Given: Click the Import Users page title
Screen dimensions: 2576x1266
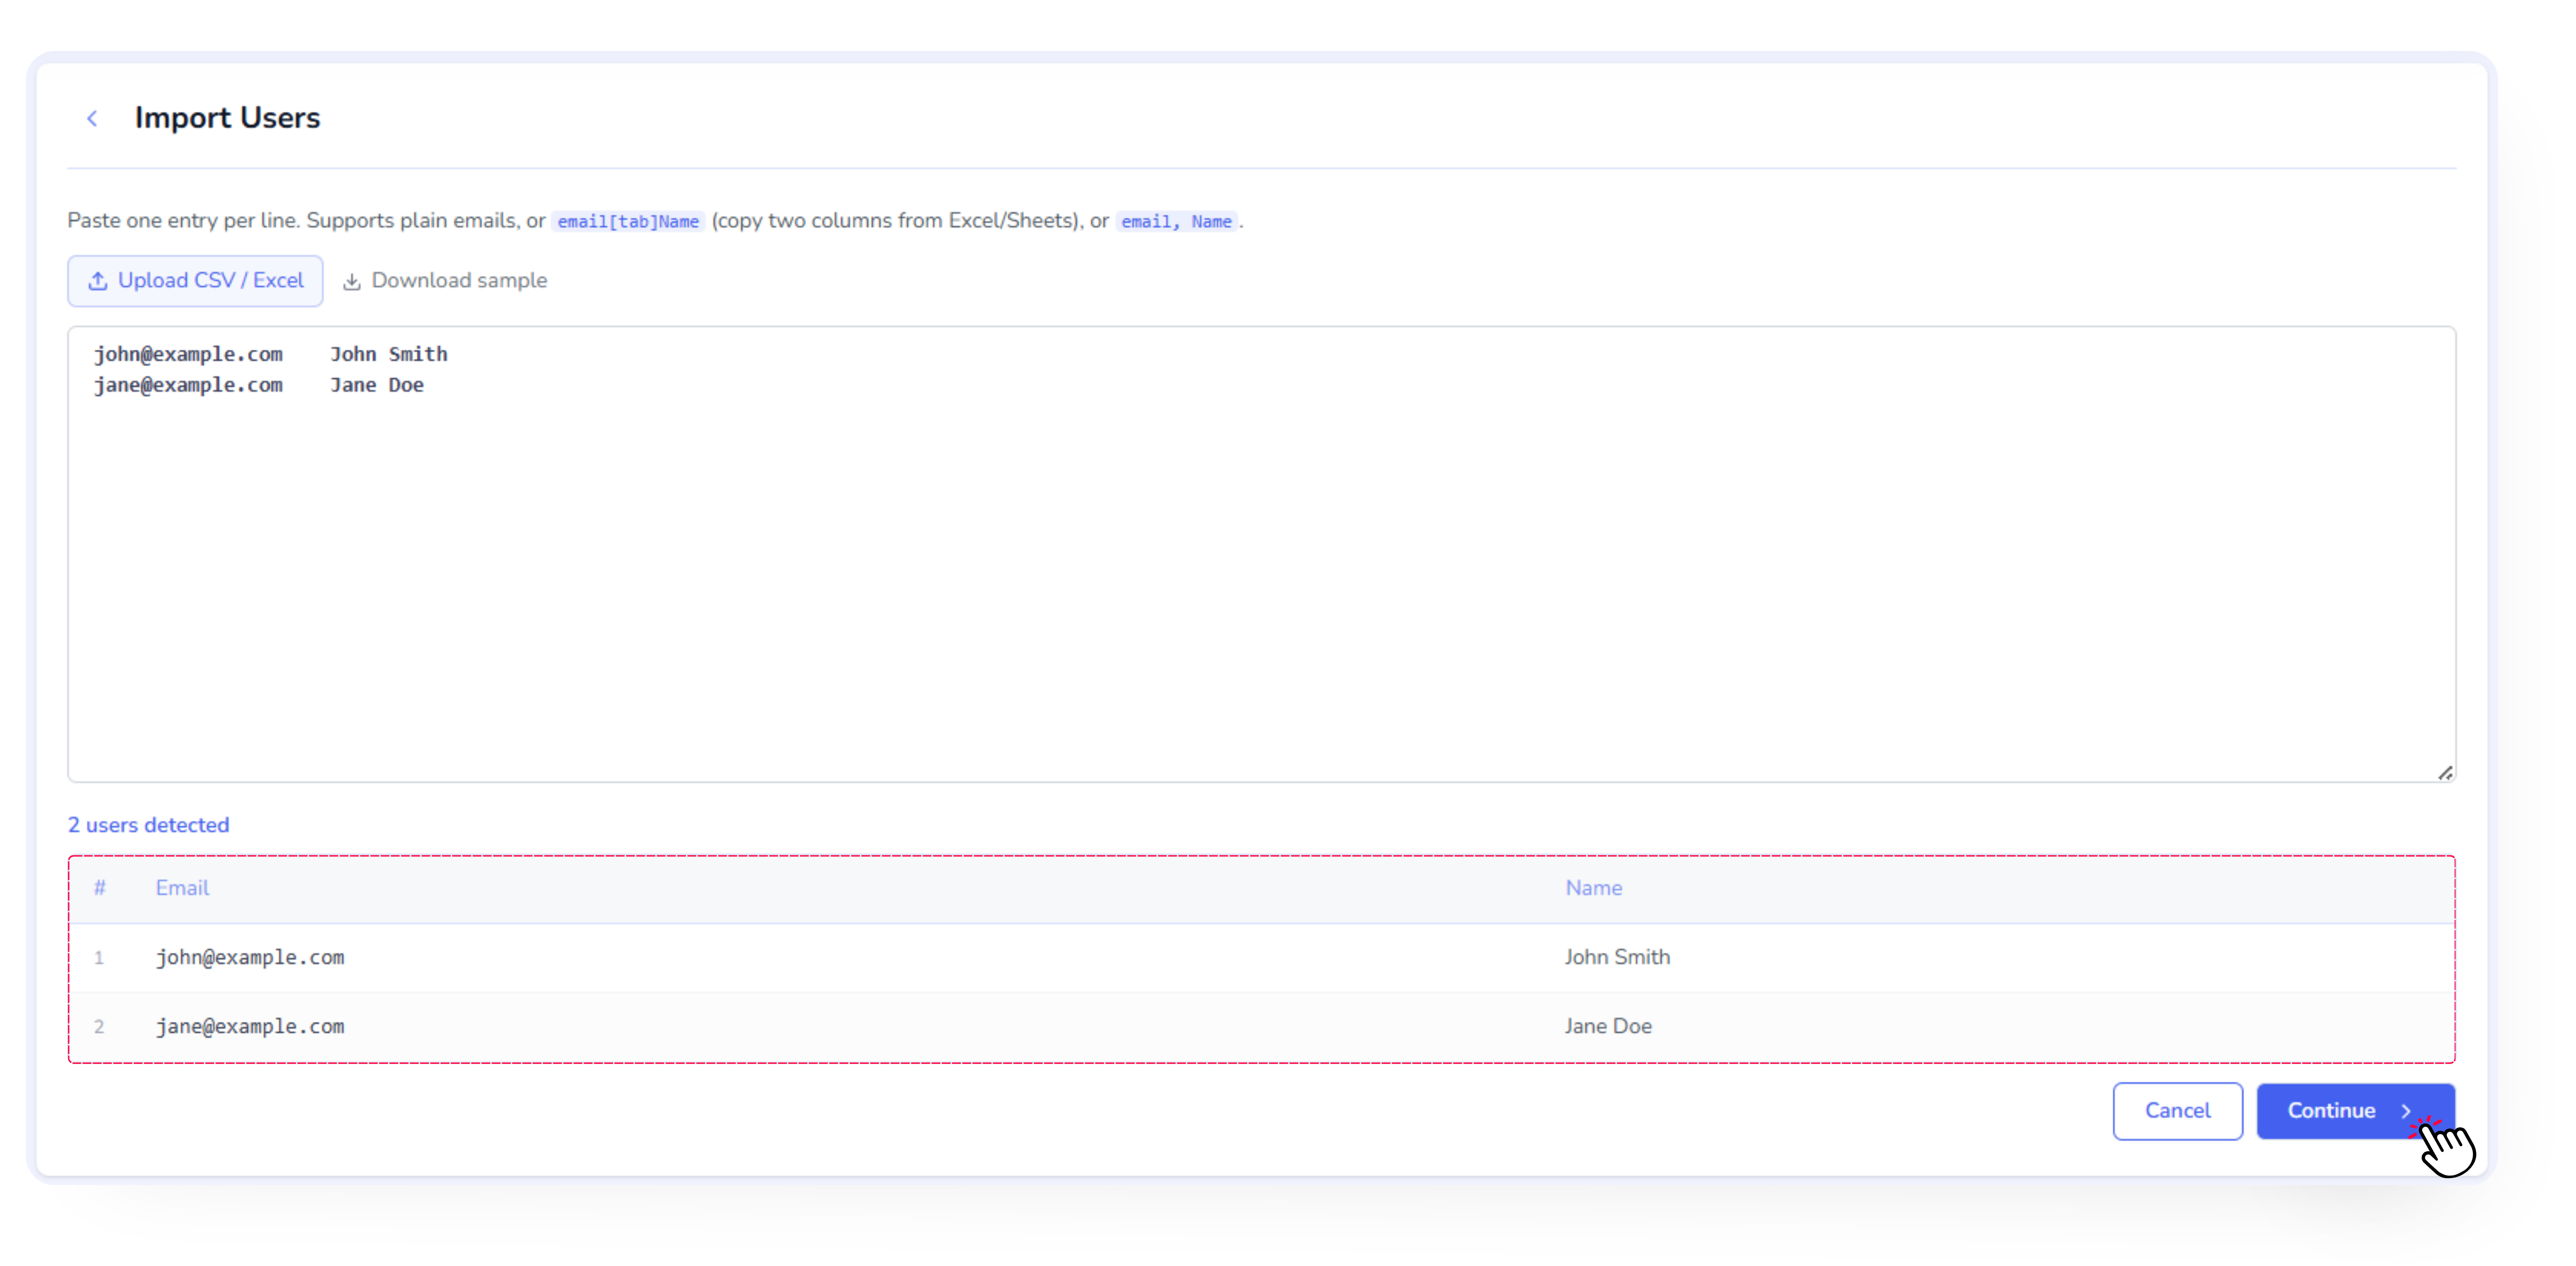Looking at the screenshot, I should (227, 118).
